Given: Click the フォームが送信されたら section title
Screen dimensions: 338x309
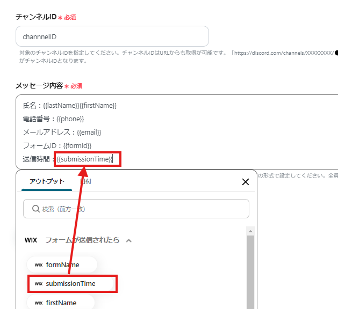Looking at the screenshot, I should (x=82, y=240).
